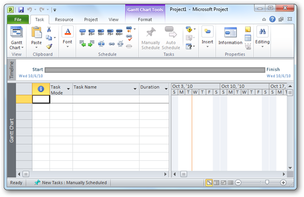Click Mark on Track icon

point(129,29)
